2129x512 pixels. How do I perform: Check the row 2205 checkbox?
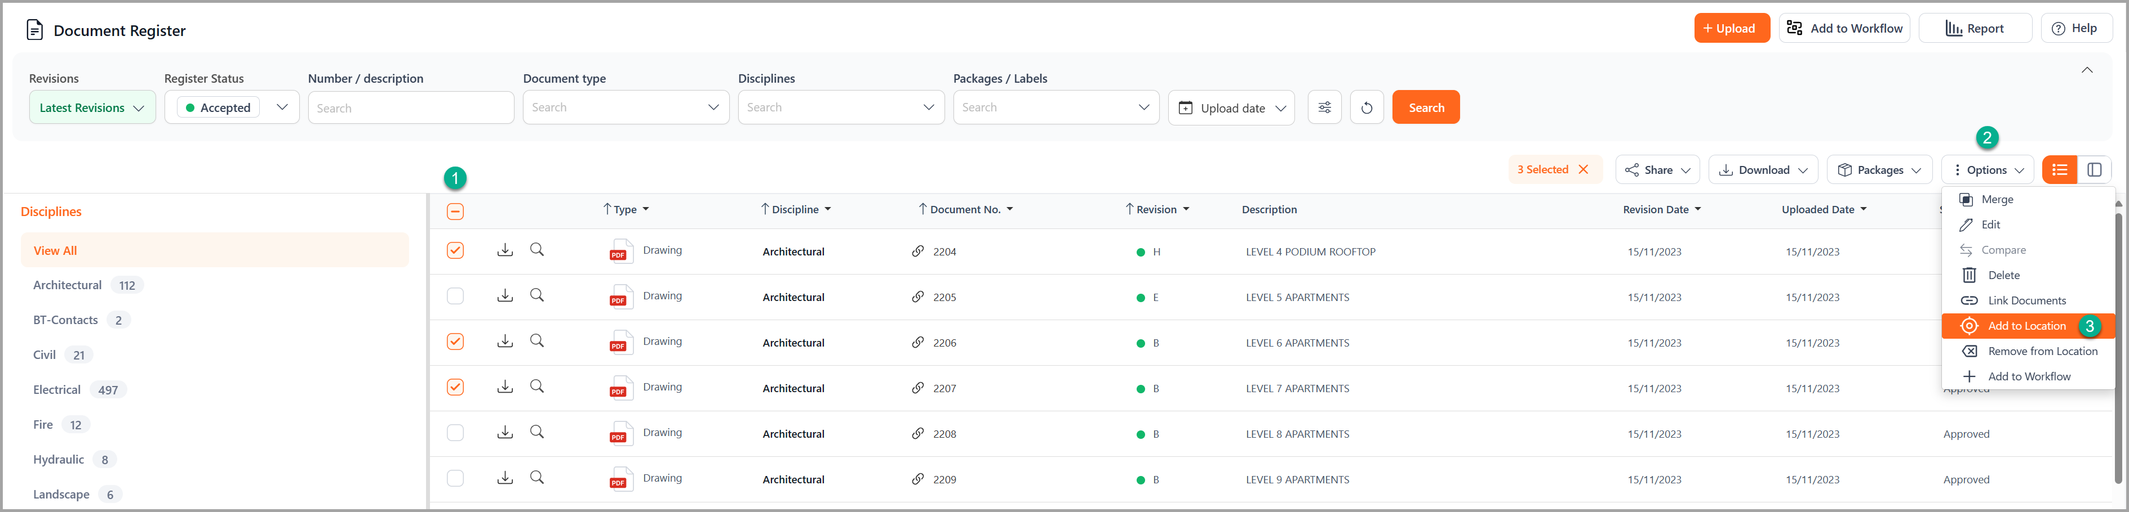[455, 295]
